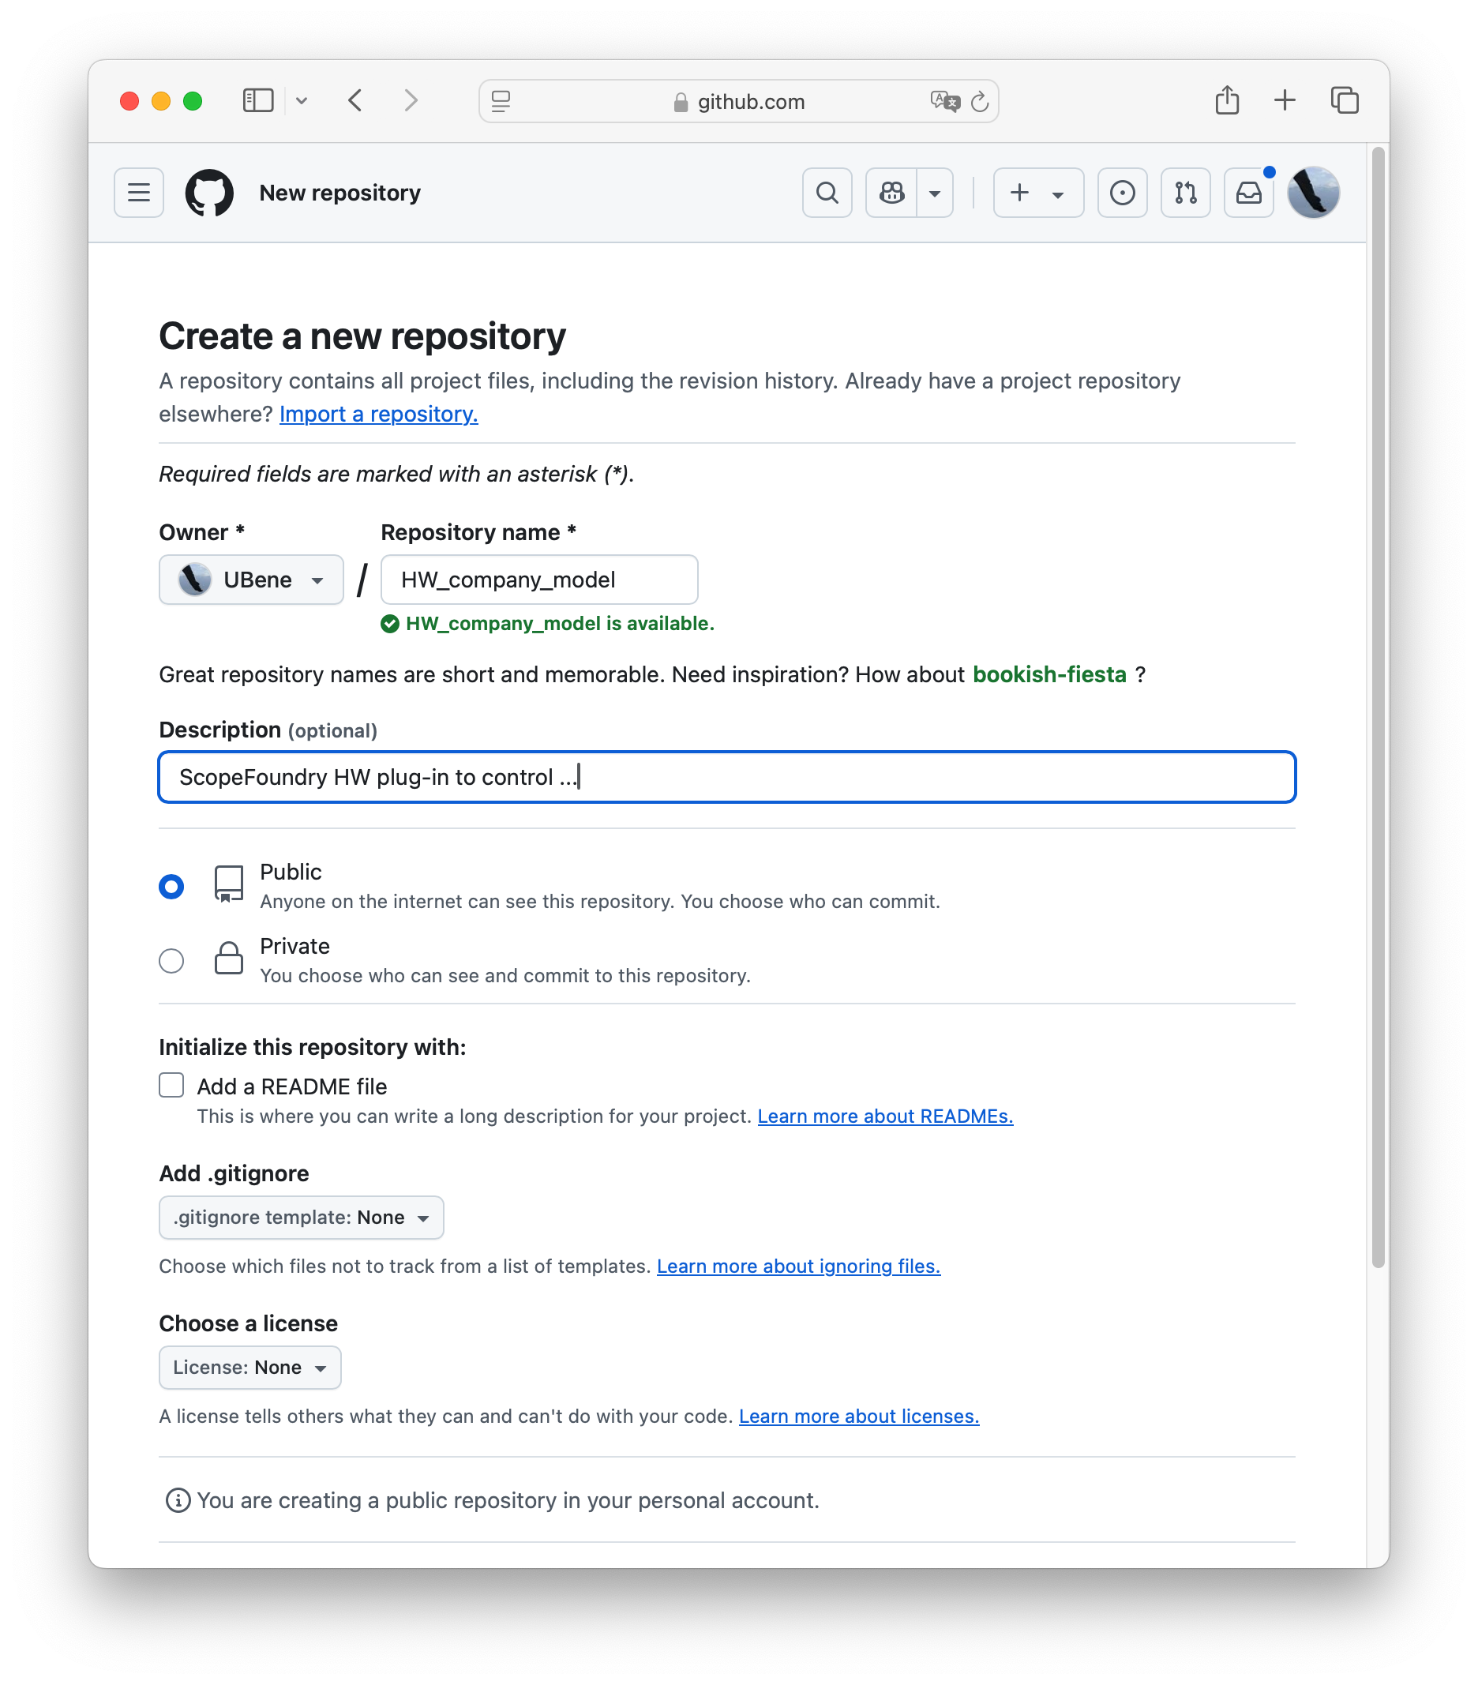Click the page vertical scrollbar

tap(1377, 707)
